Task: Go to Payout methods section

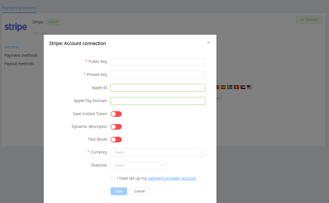Action: tap(19, 64)
